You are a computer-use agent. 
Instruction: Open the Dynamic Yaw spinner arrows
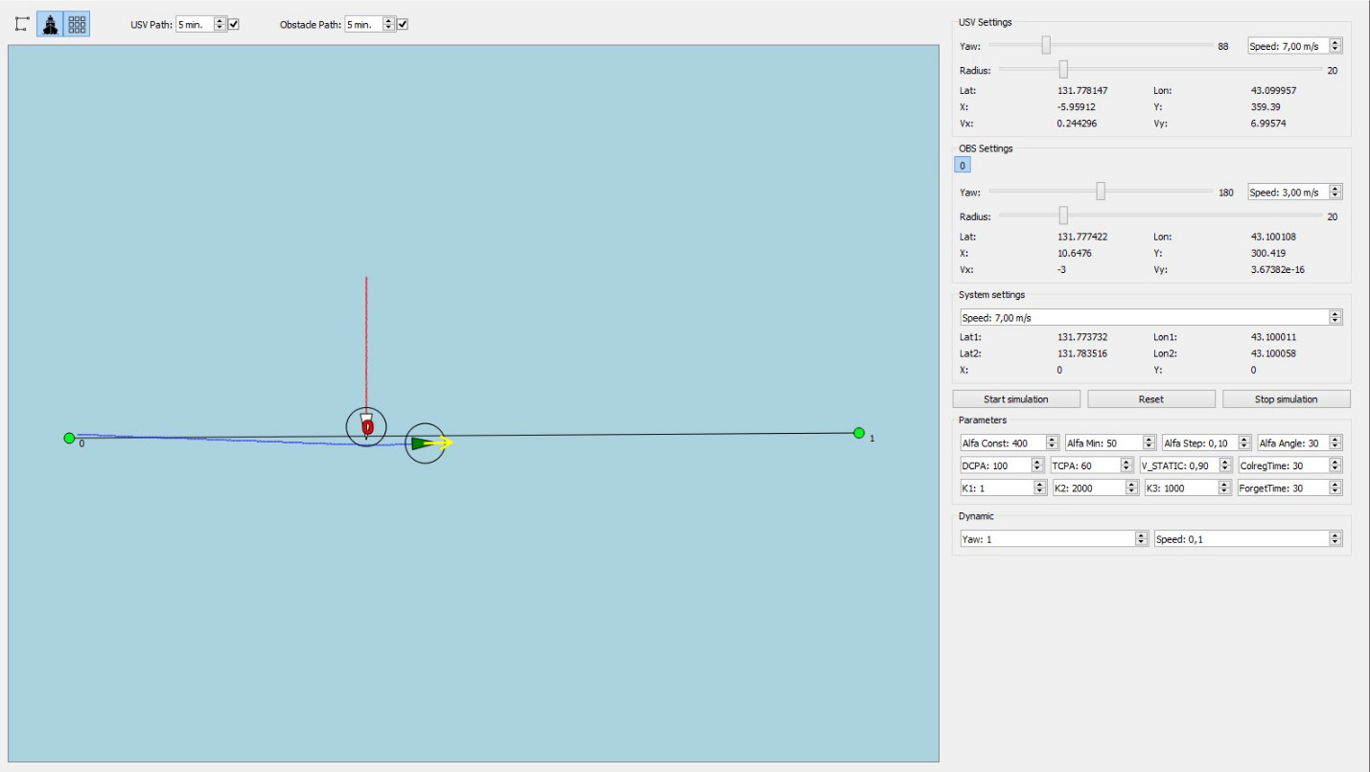click(1141, 539)
